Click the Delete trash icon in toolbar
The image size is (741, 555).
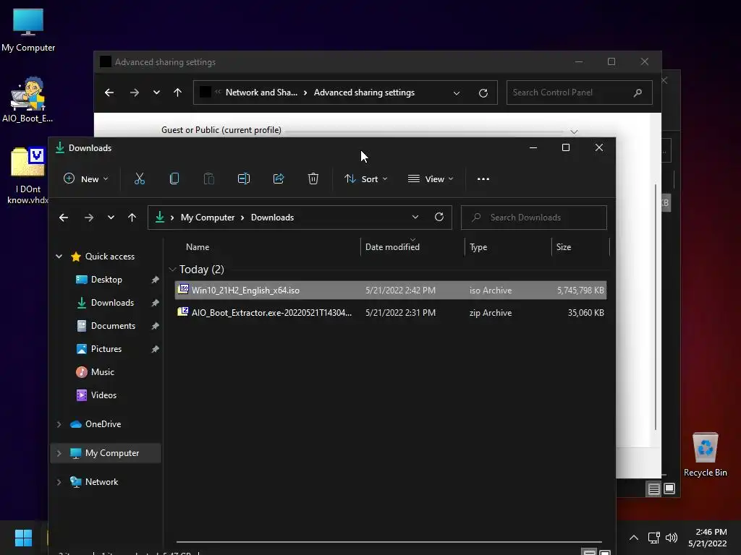313,179
